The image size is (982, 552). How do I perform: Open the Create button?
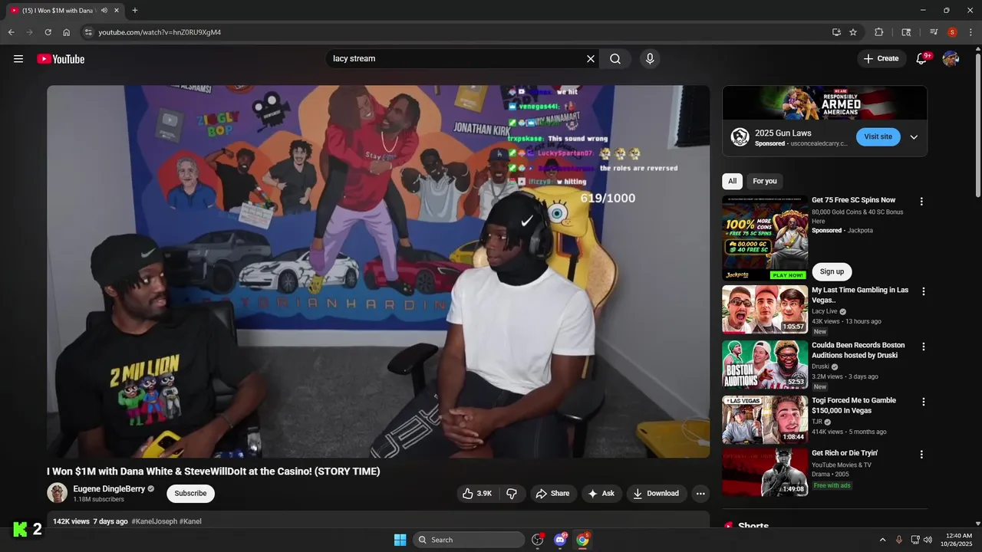(881, 59)
